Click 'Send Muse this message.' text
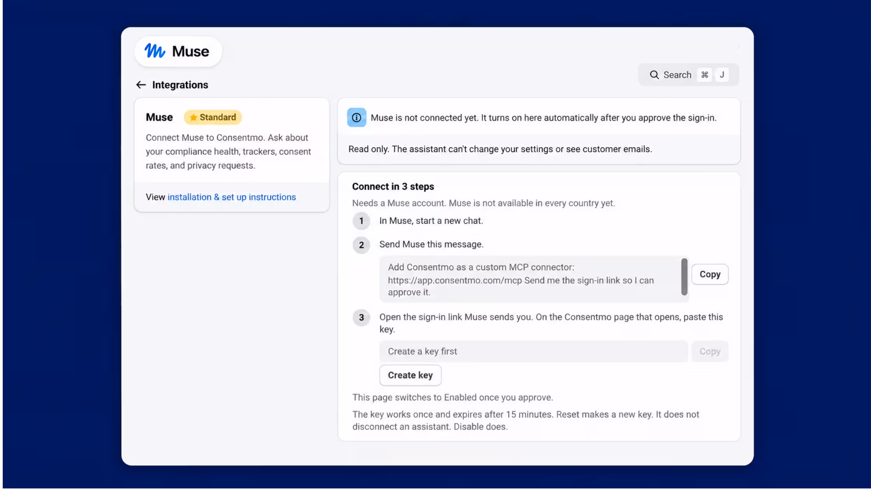Viewport: 871px width, 490px height. tap(432, 245)
